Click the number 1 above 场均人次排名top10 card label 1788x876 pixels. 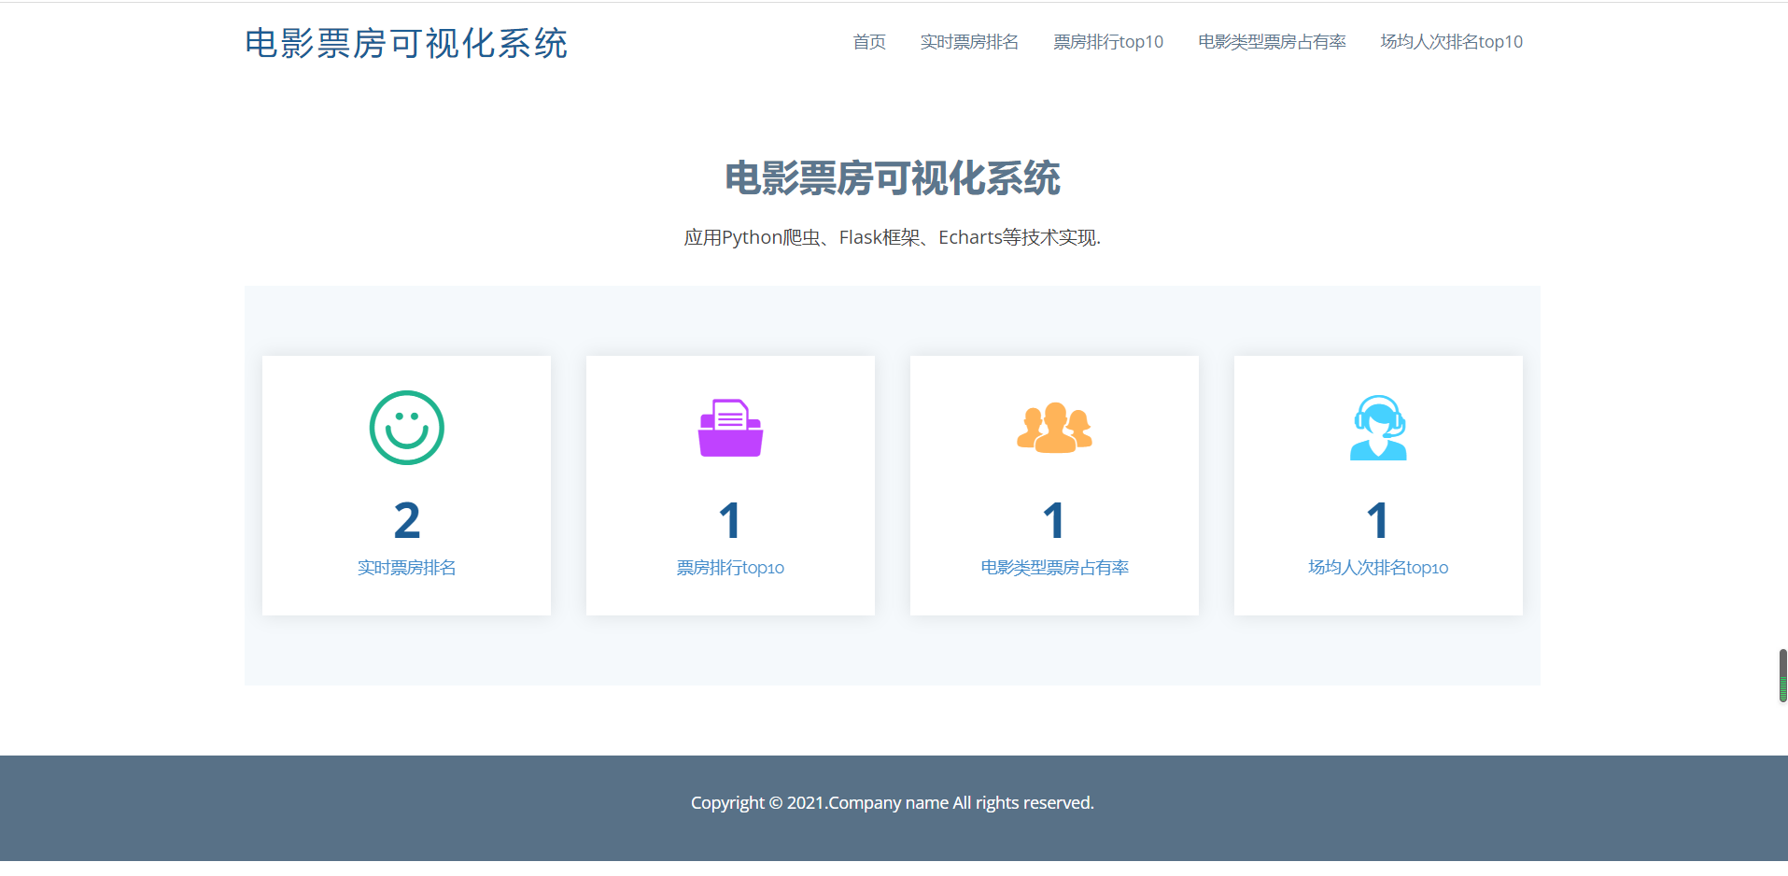[1378, 520]
